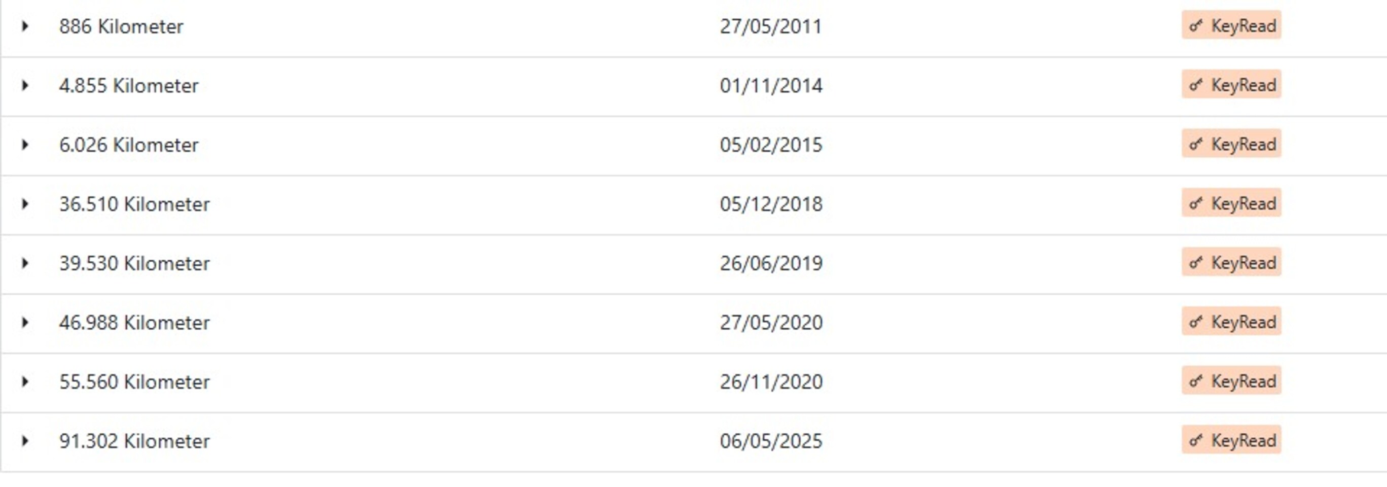Click the key icon on 26/11/2020 row
1387x487 pixels.
[x=1196, y=381]
